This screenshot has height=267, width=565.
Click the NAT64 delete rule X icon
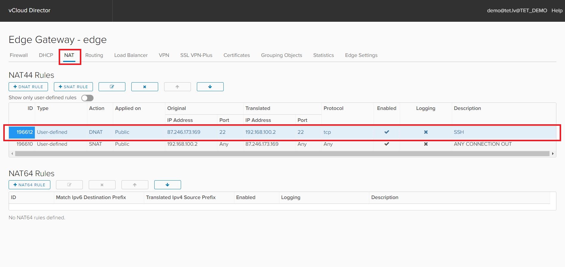[102, 185]
